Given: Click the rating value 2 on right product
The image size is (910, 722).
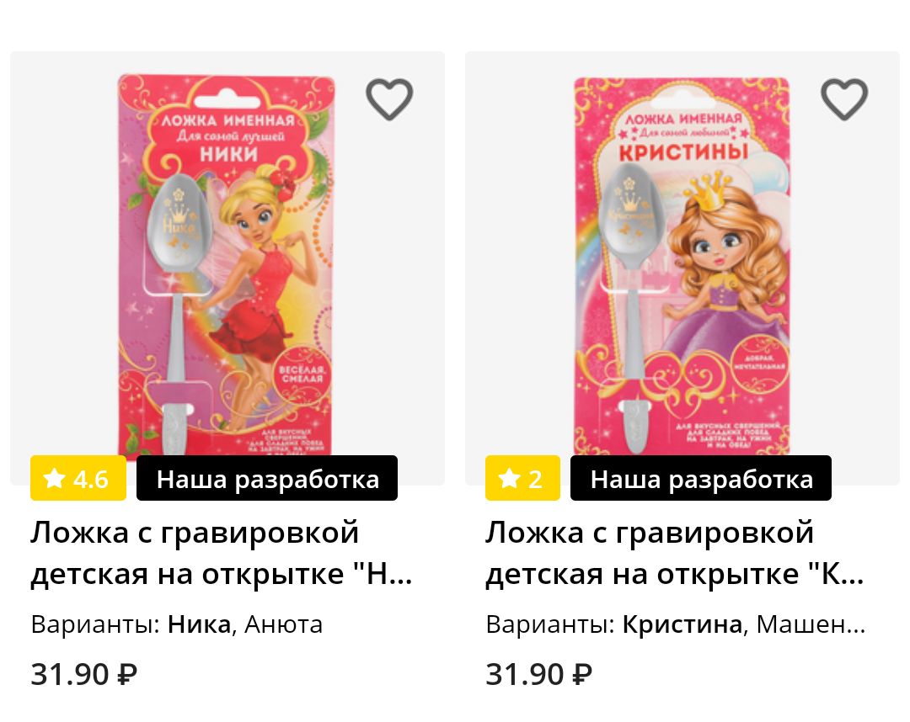Looking at the screenshot, I should 535,479.
